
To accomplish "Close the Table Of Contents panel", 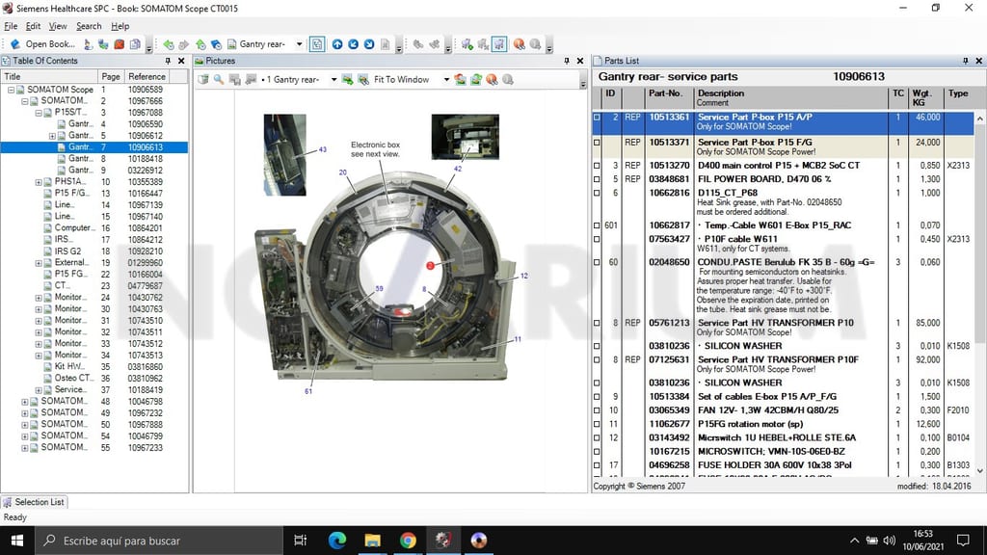I will tap(181, 61).
